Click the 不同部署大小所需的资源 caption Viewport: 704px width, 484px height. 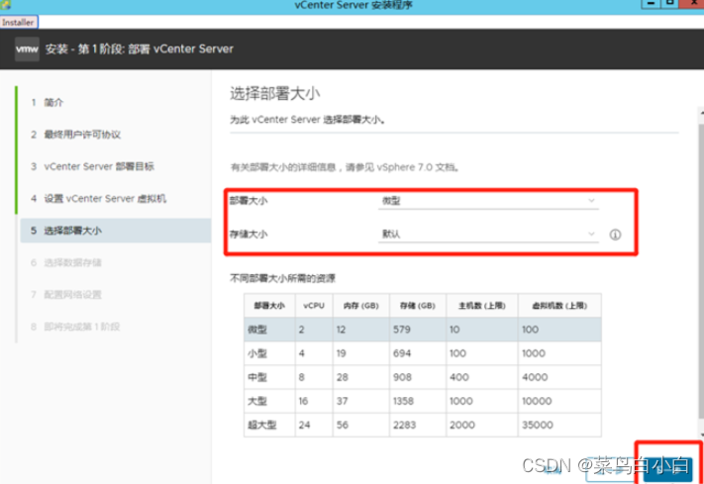pos(282,278)
